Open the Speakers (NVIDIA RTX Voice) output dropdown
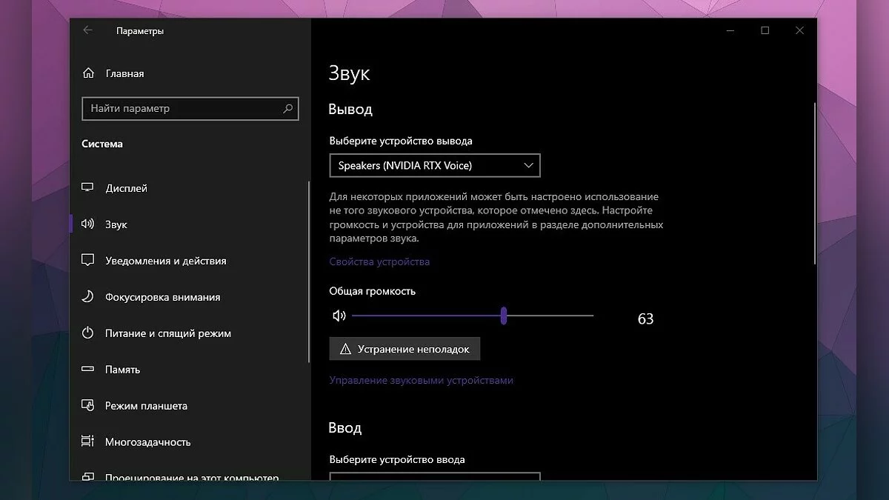The image size is (889, 500). coord(435,166)
